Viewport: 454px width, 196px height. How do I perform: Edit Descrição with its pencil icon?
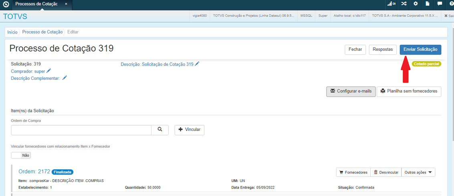197,64
